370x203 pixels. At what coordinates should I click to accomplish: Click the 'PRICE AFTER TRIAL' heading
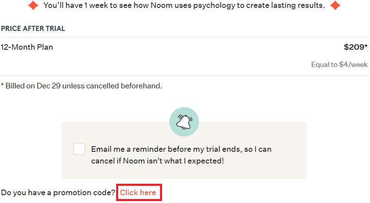tap(33, 29)
